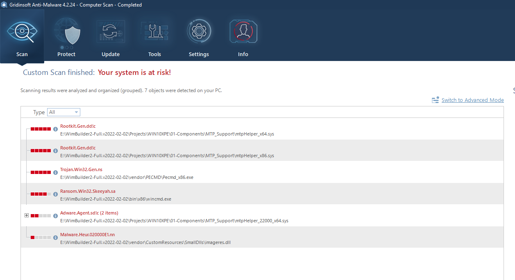
Task: Click threat level bar for Trojan.Win32.Gen.ns
Action: pos(41,172)
